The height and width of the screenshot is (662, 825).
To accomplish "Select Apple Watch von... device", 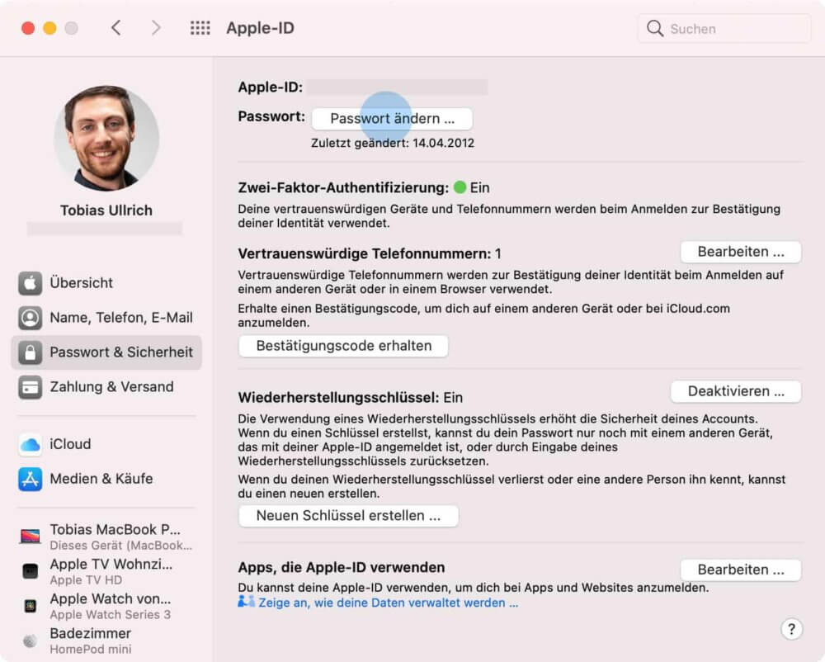I will coord(106,606).
